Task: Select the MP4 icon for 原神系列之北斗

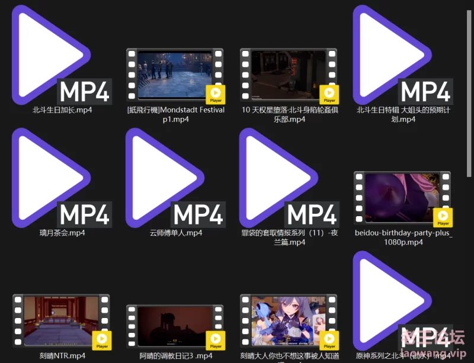Action: click(403, 301)
